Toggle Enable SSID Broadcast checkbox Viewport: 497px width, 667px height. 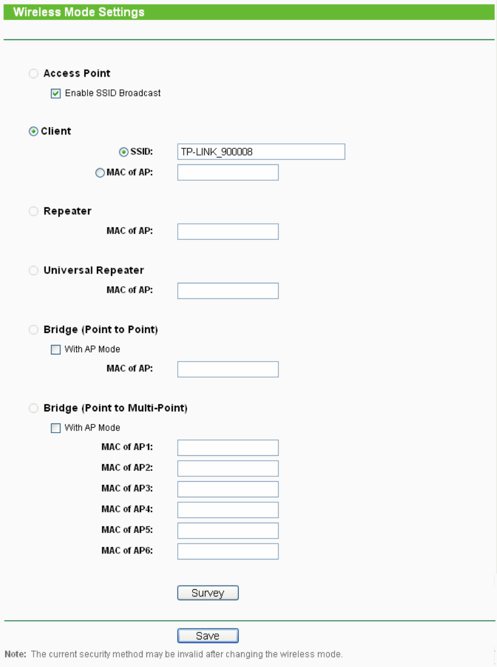click(x=56, y=94)
